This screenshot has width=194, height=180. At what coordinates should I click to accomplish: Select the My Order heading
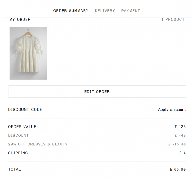pyautogui.click(x=20, y=19)
